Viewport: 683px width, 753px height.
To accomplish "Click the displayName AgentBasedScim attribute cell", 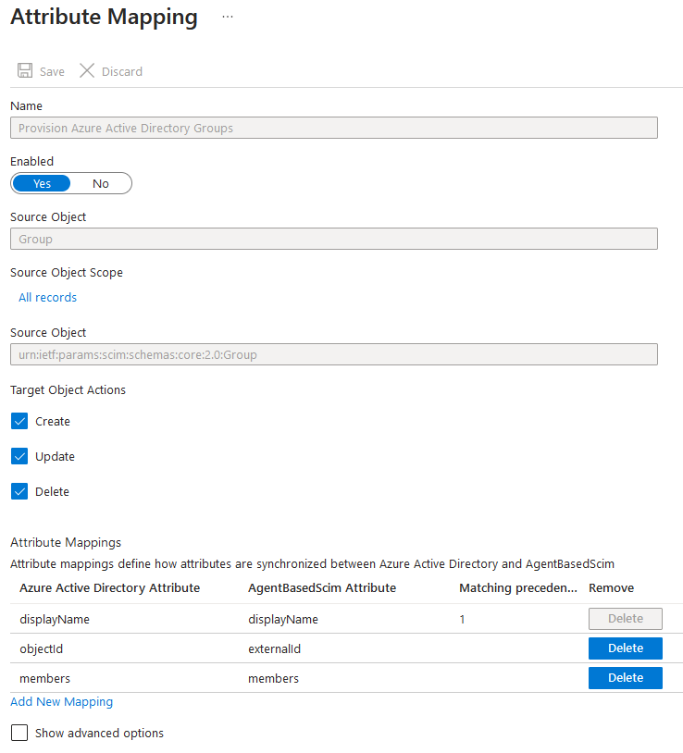I will click(283, 620).
